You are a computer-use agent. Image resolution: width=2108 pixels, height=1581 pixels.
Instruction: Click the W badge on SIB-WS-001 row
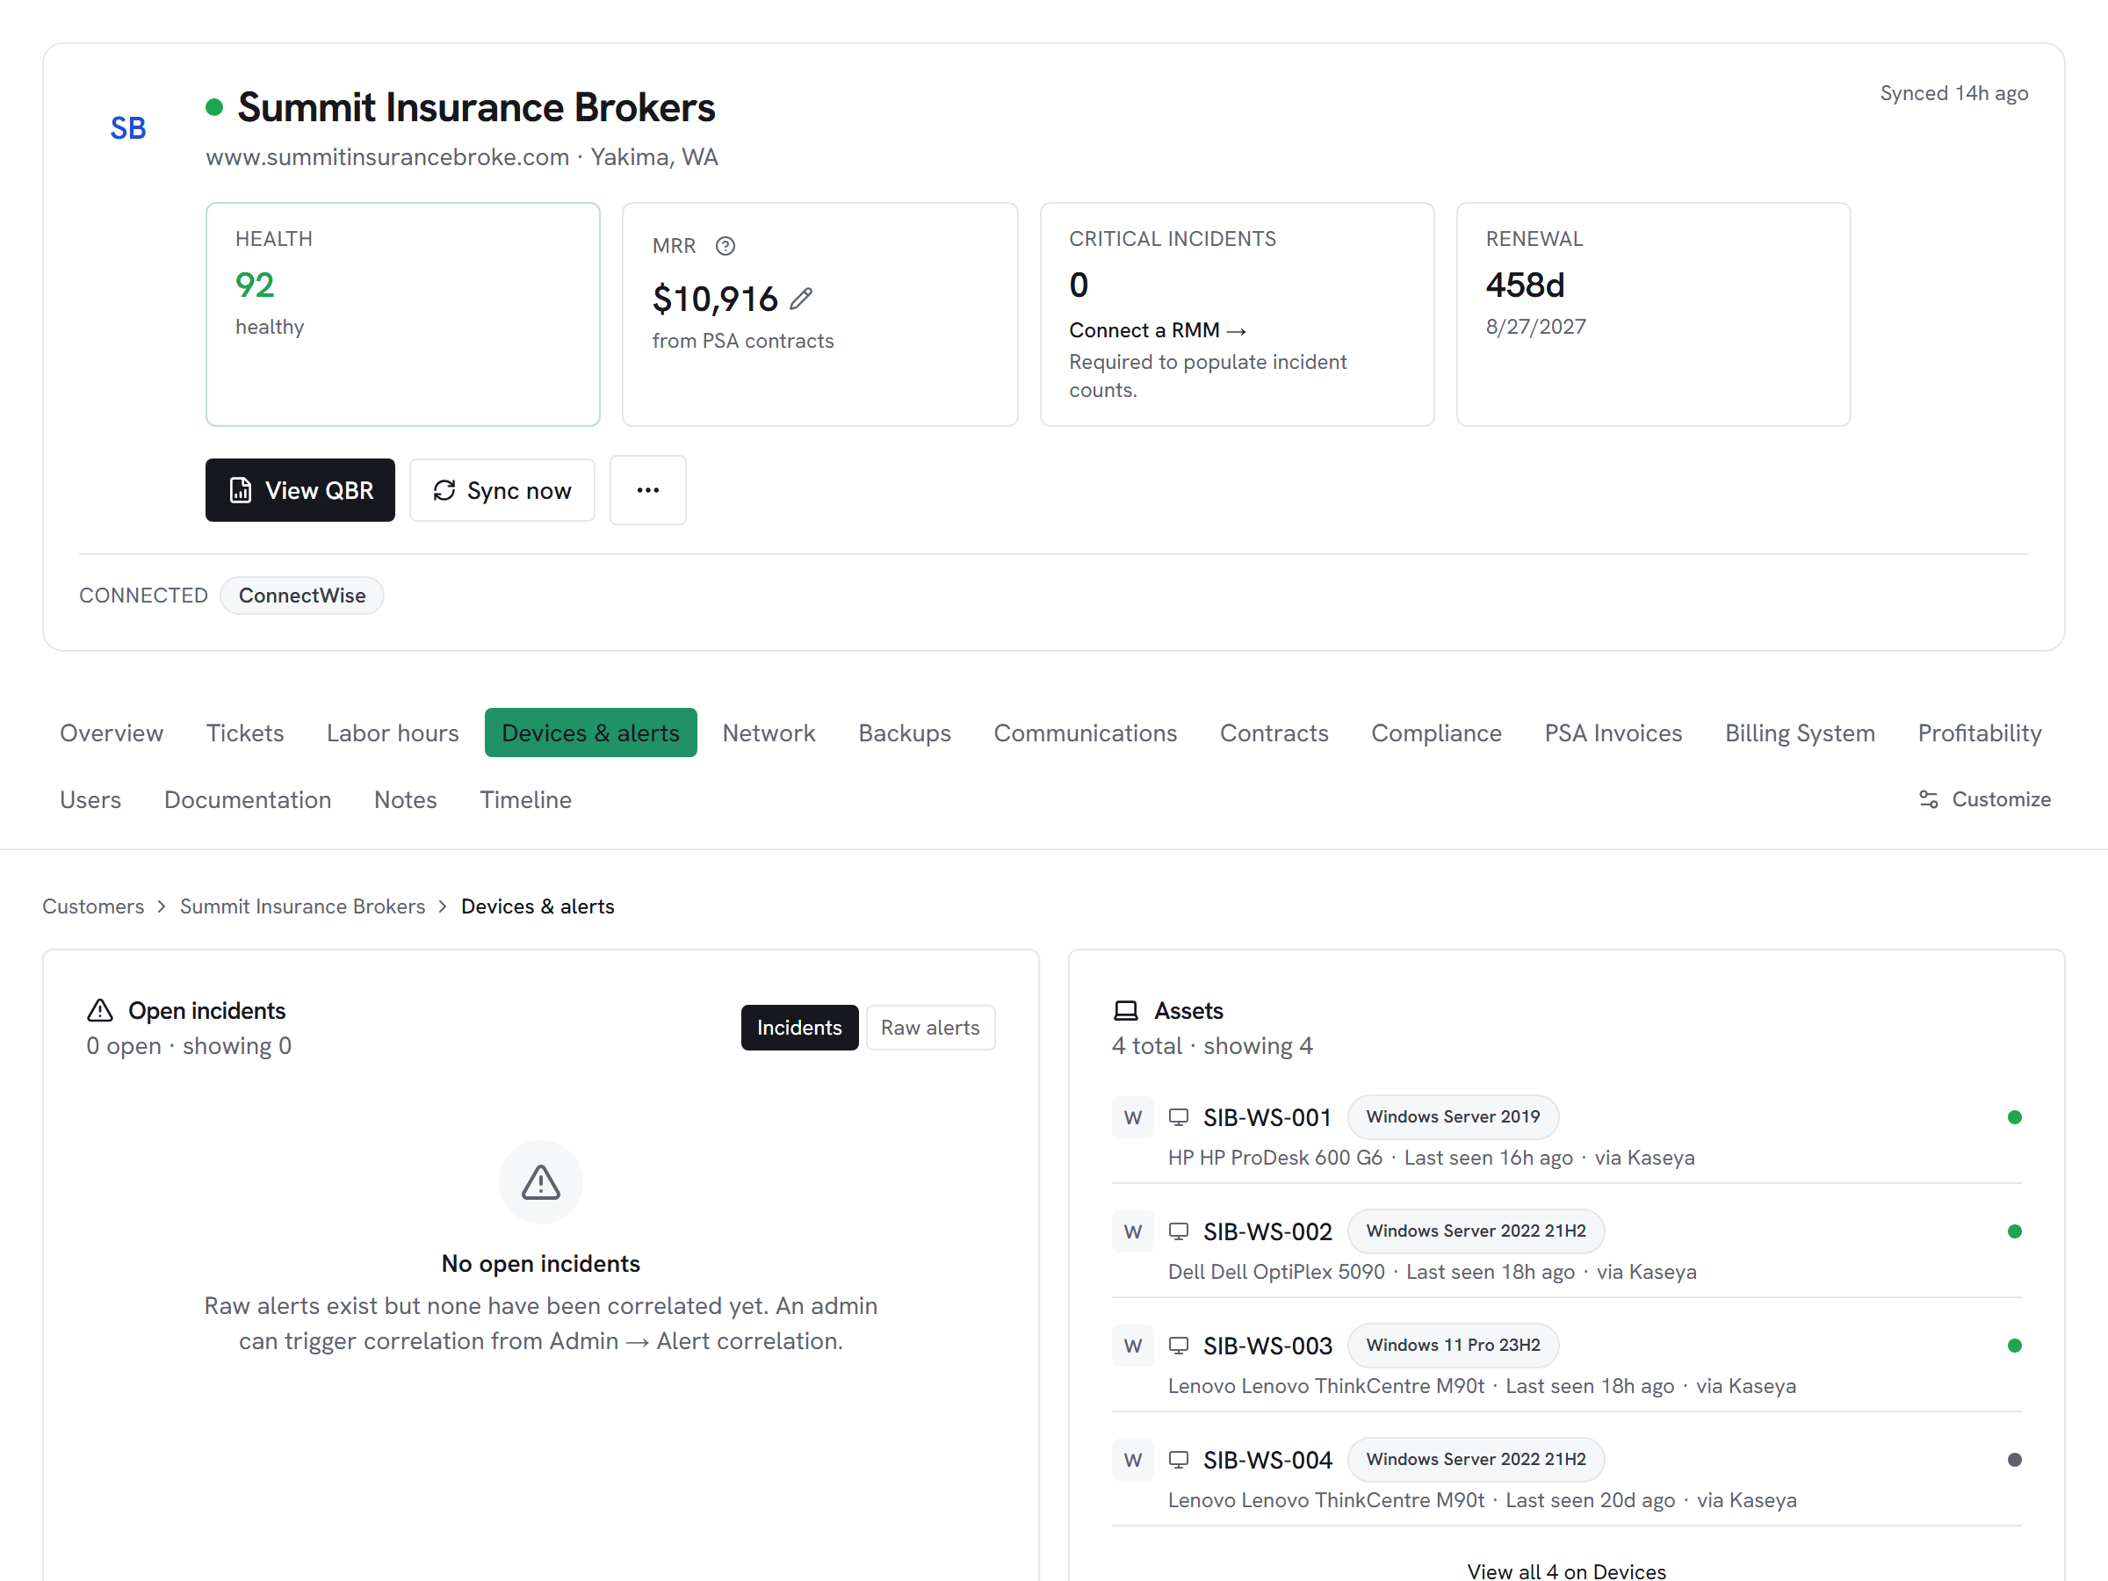pos(1133,1117)
